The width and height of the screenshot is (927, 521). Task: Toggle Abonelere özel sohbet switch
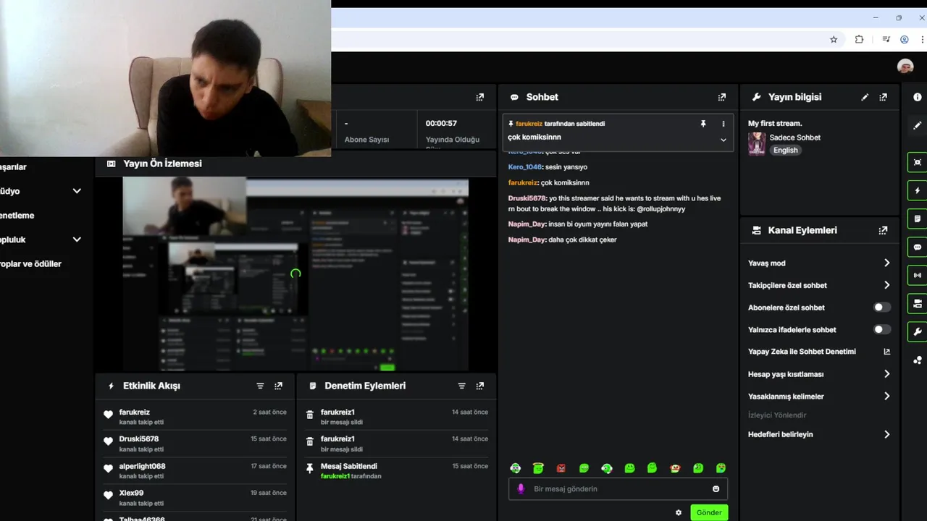coord(881,308)
